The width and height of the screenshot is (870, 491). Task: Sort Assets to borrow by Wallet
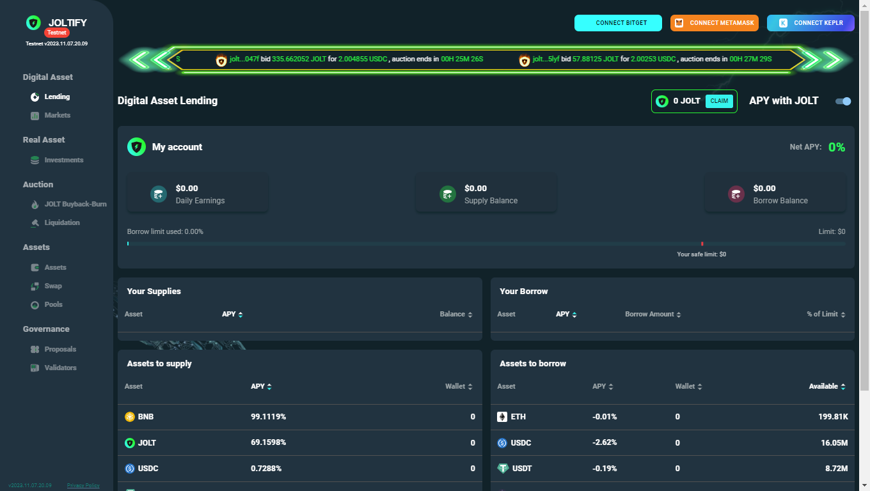689,387
